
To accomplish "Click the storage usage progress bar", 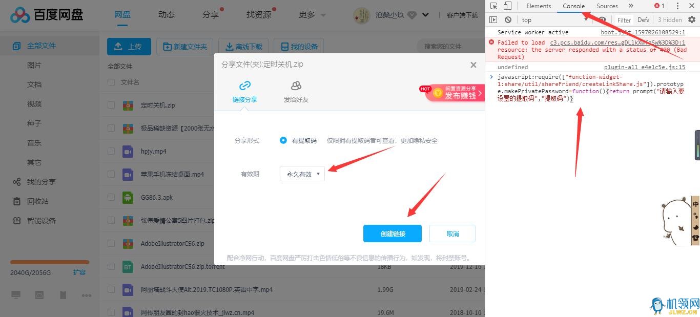I will tap(50, 262).
